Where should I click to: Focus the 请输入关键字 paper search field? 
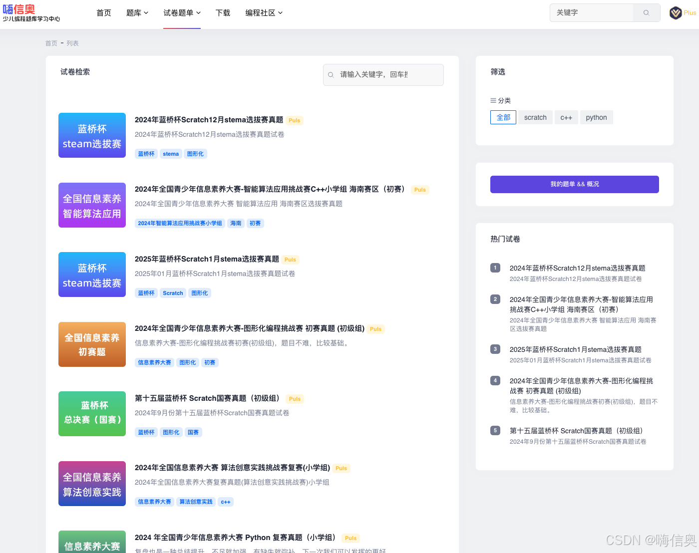(383, 75)
